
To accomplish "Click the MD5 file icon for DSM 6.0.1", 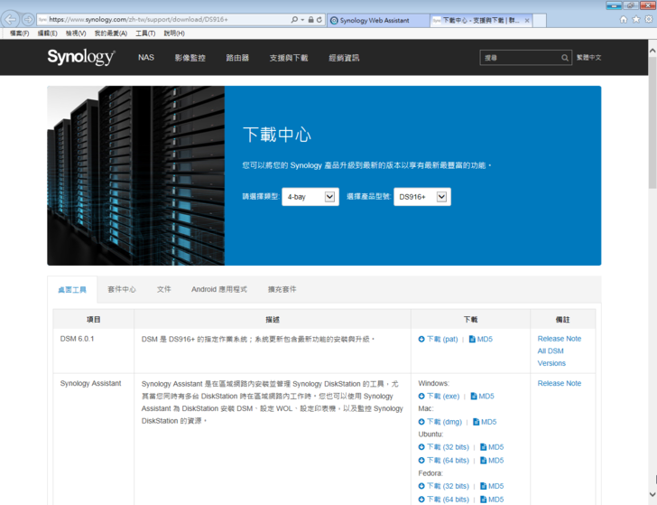I will click(x=471, y=340).
